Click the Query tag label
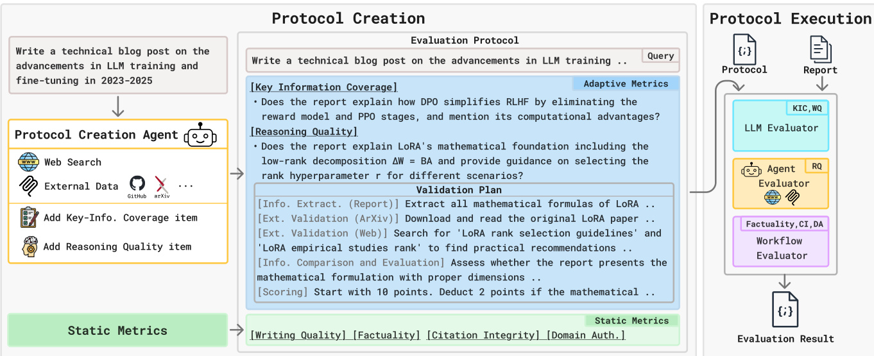The image size is (874, 356). click(660, 56)
